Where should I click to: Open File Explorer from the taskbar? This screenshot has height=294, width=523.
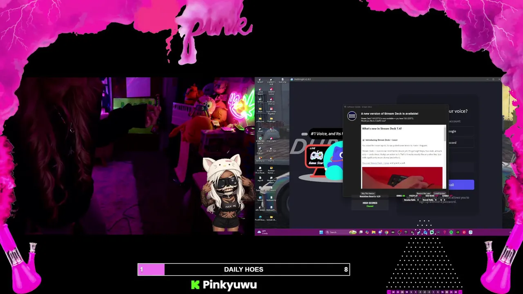coord(373,232)
